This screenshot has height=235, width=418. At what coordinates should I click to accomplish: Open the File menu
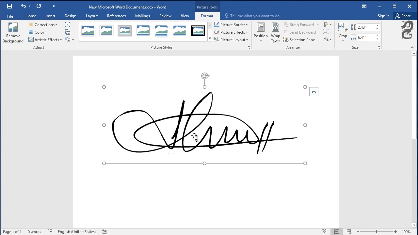10,16
